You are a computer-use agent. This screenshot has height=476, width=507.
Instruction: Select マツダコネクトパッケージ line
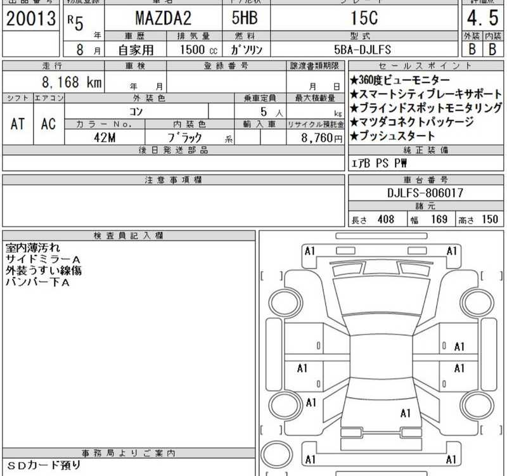coord(412,122)
